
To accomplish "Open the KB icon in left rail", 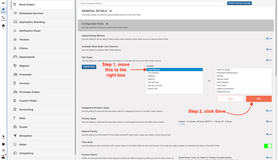I will pyautogui.click(x=3, y=137).
